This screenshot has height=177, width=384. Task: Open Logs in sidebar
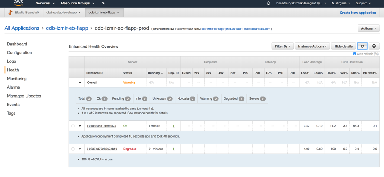[11, 61]
